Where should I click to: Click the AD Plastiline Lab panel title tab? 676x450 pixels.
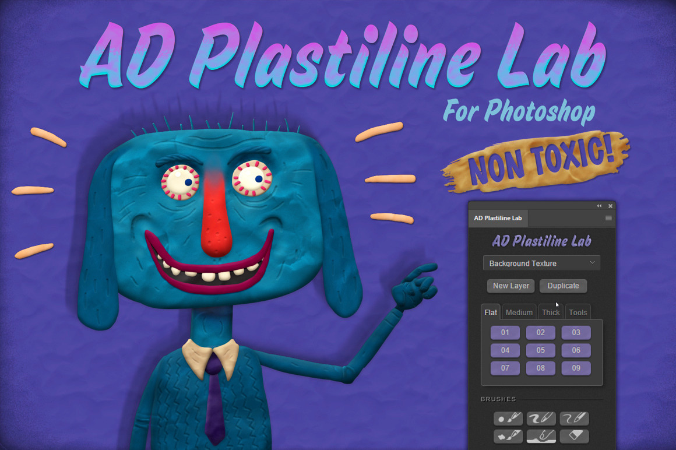click(498, 218)
